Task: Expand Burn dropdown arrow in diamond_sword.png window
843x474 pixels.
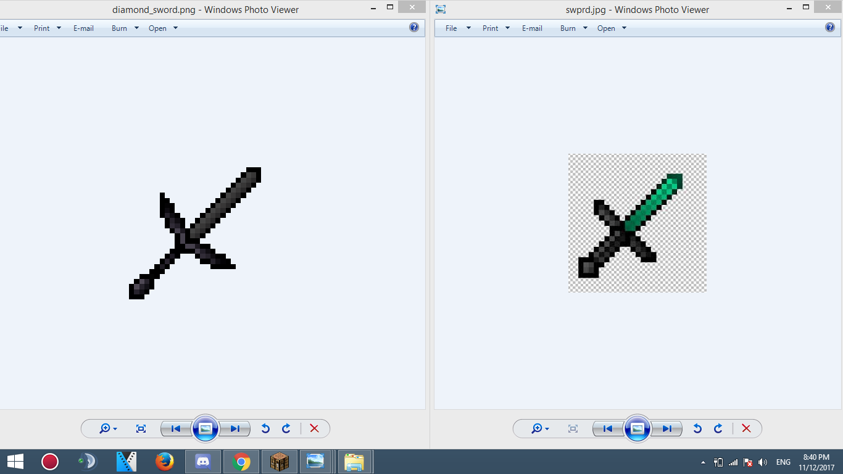Action: (136, 28)
